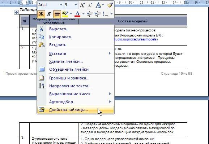Open the procedures/models hyperlink

136,40
